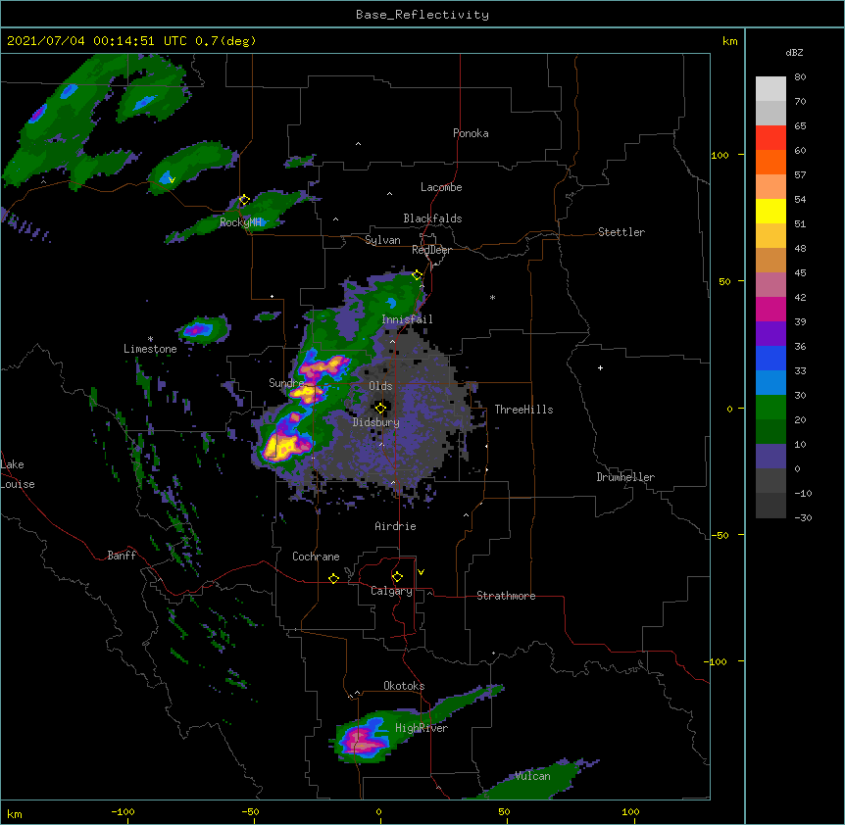Click the Lake Louise label
Image resolution: width=845 pixels, height=825 pixels.
tap(18, 474)
